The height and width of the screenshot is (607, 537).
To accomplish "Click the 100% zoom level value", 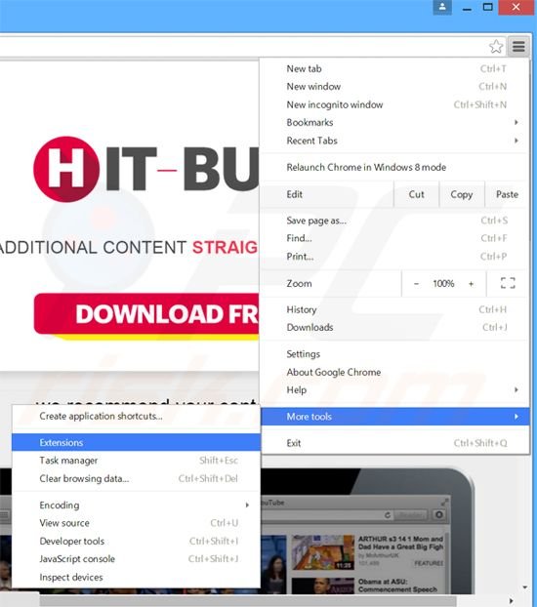I will click(443, 284).
